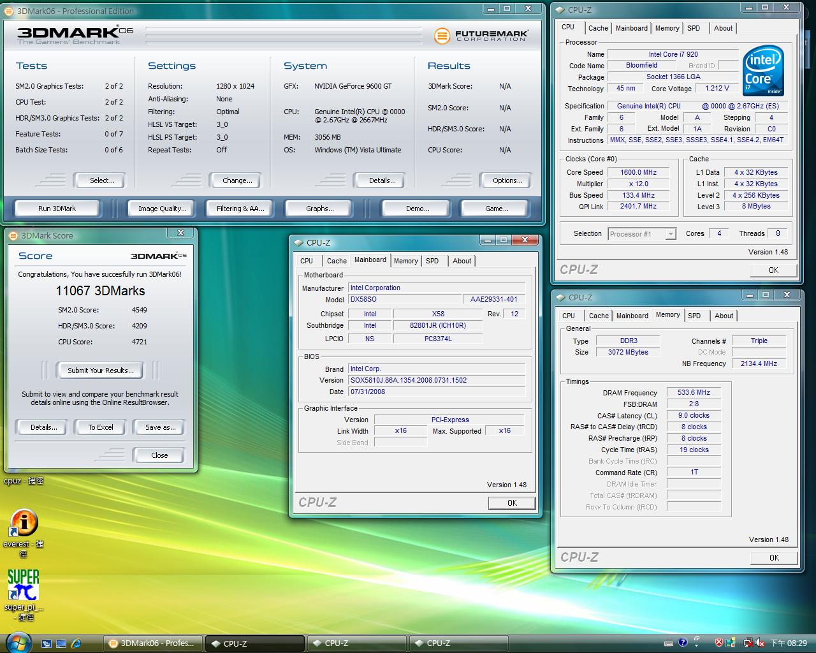Viewport: 816px width, 653px height.
Task: Click the network connection tray icon
Action: point(748,643)
